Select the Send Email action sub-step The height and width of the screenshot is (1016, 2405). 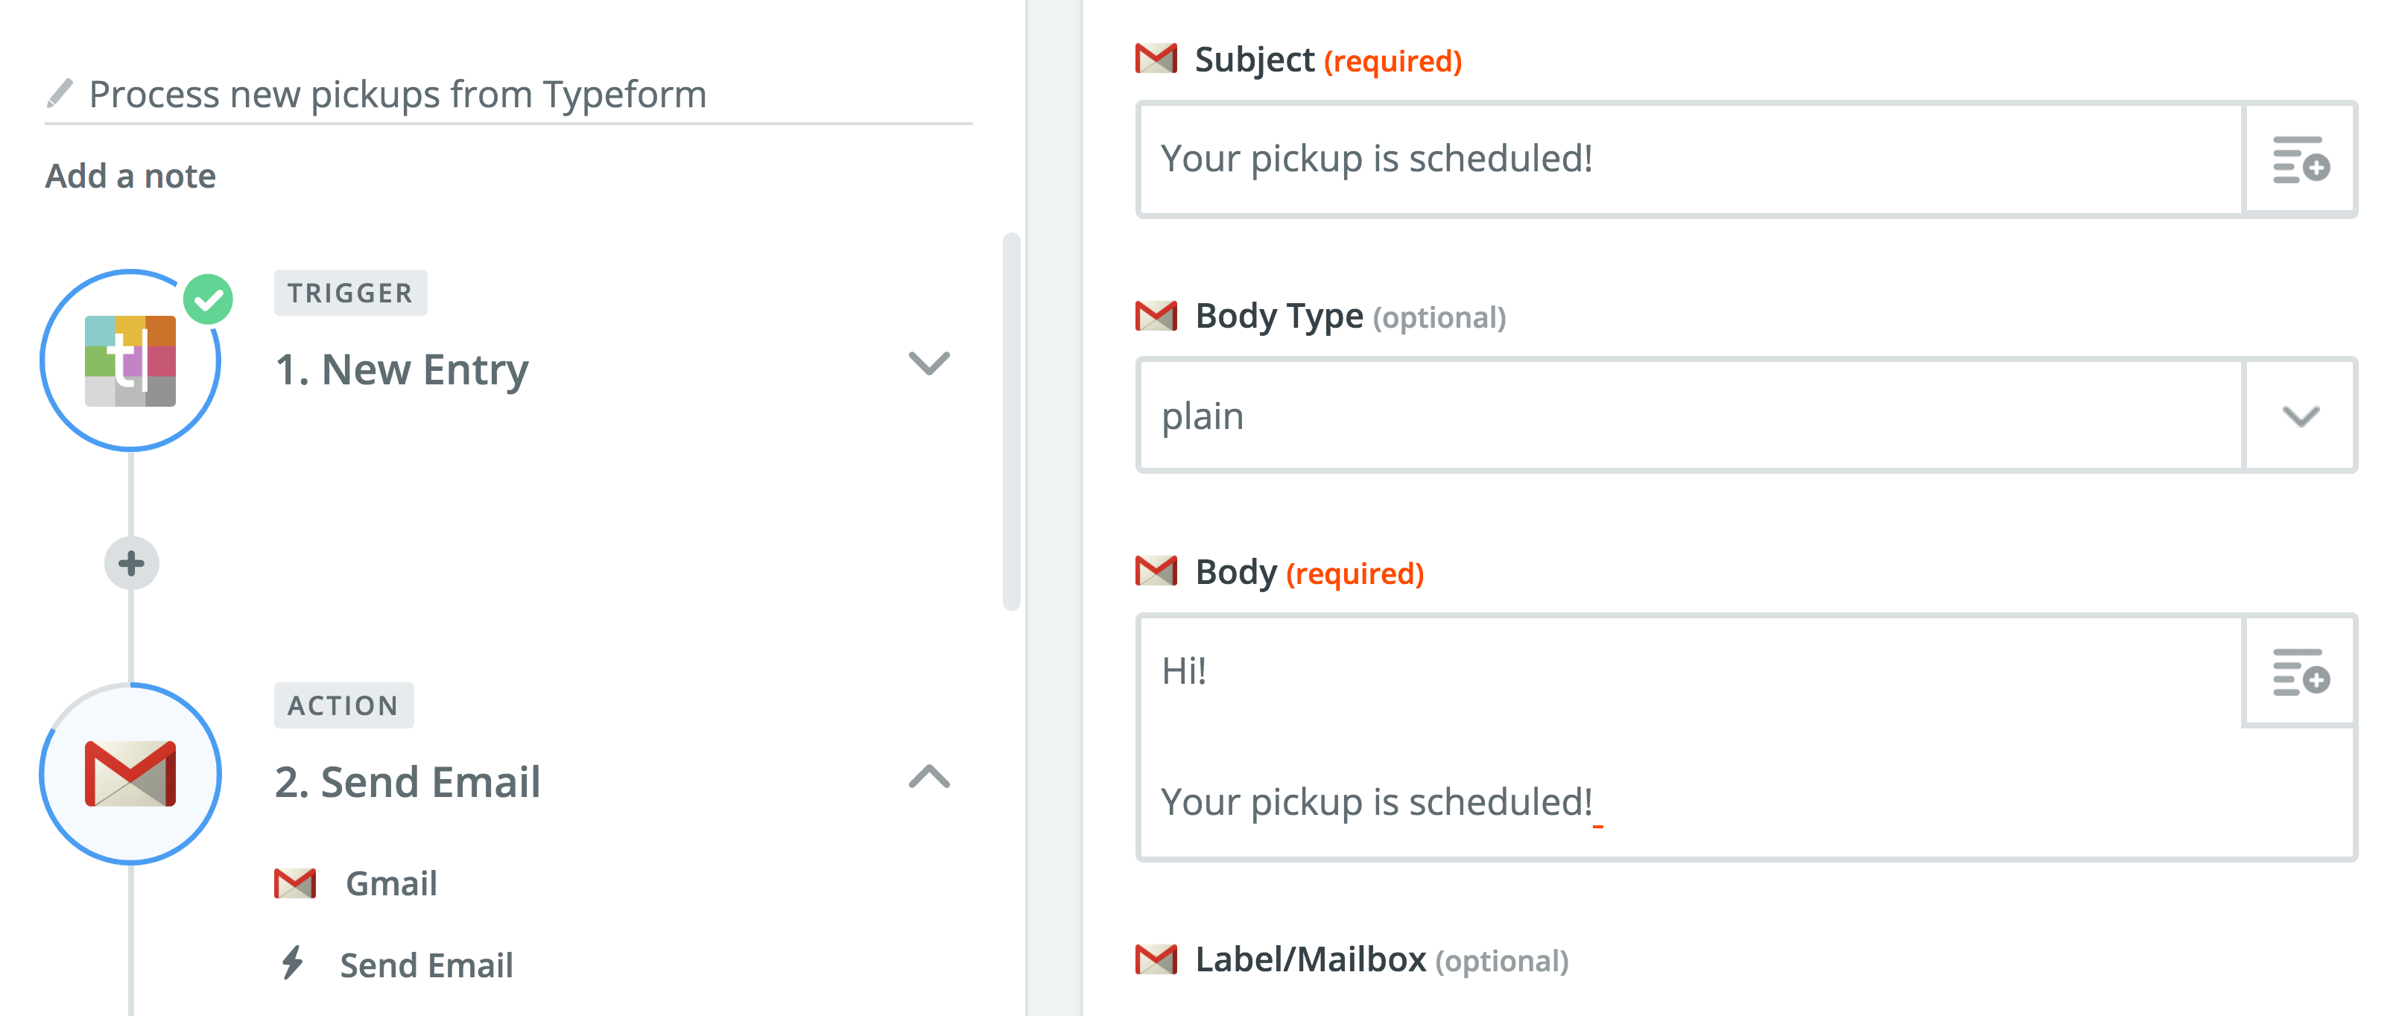tap(425, 965)
